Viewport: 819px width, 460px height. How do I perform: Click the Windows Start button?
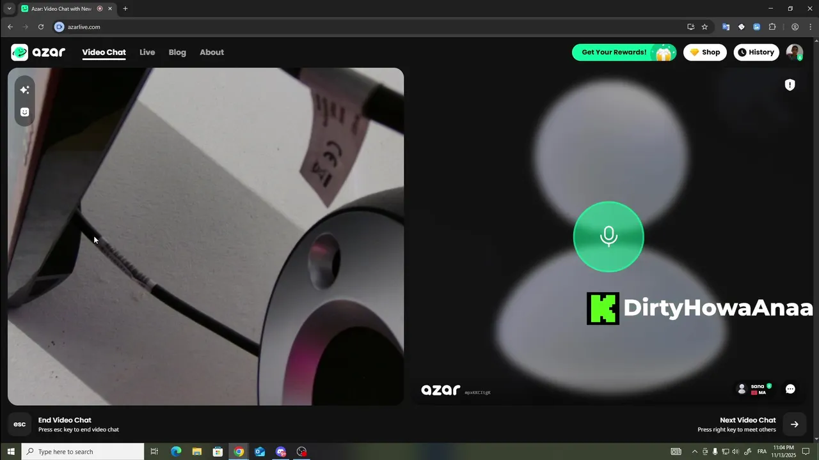(x=11, y=452)
